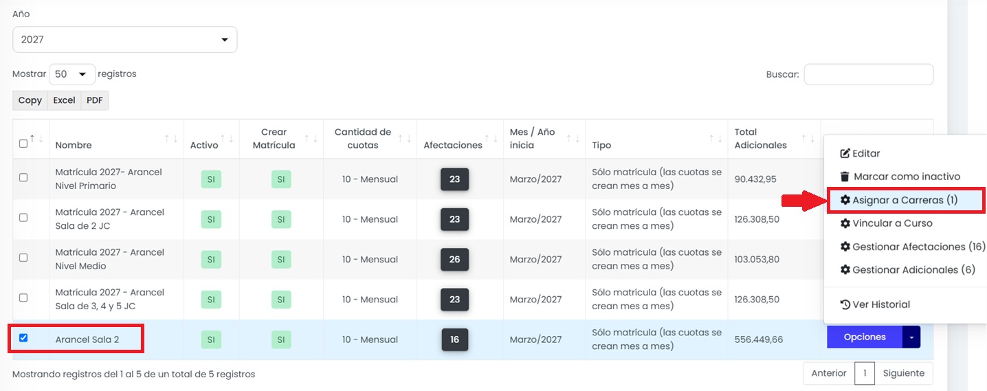Click the 16 afectaciones badge for Arancel Sala 2

(x=454, y=340)
